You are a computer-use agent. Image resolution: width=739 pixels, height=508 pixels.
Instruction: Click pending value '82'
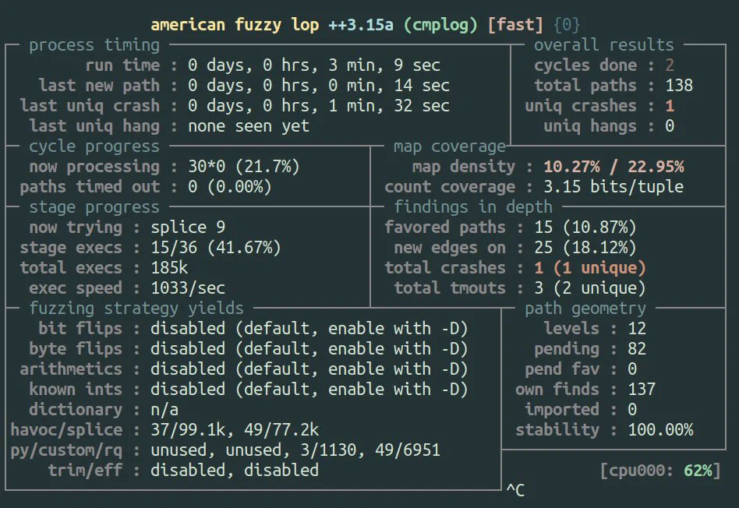pos(637,349)
